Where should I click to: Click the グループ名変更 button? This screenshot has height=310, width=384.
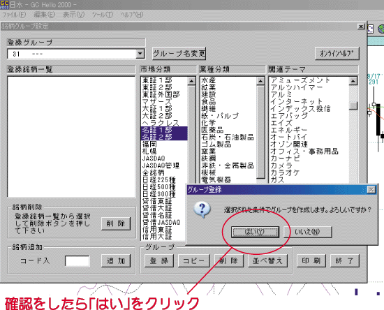point(179,53)
